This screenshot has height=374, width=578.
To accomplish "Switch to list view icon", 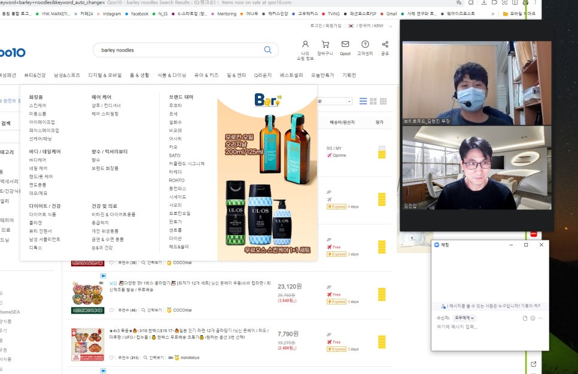I will click(x=363, y=101).
